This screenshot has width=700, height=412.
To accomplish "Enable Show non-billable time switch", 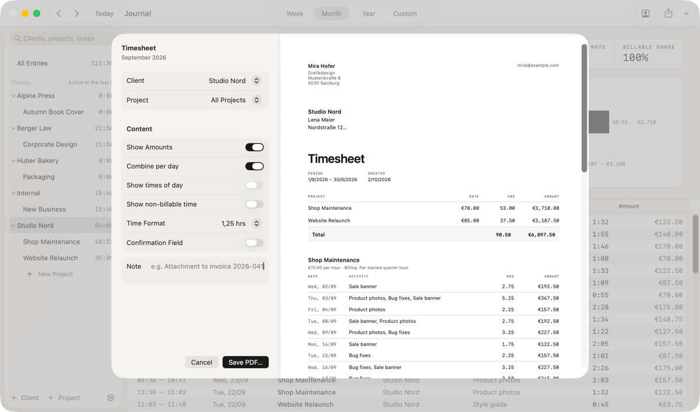I will (x=254, y=205).
